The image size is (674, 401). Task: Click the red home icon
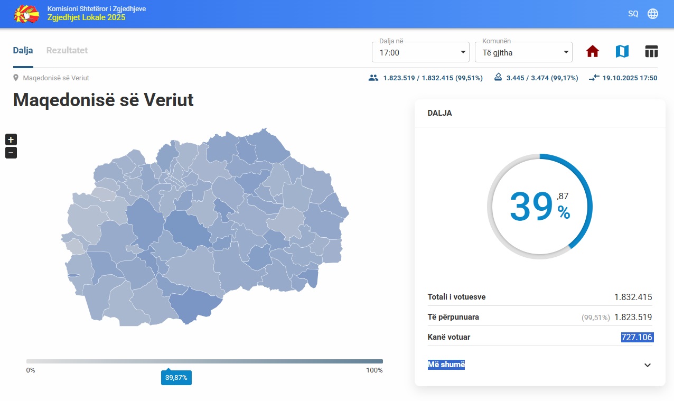(x=593, y=51)
